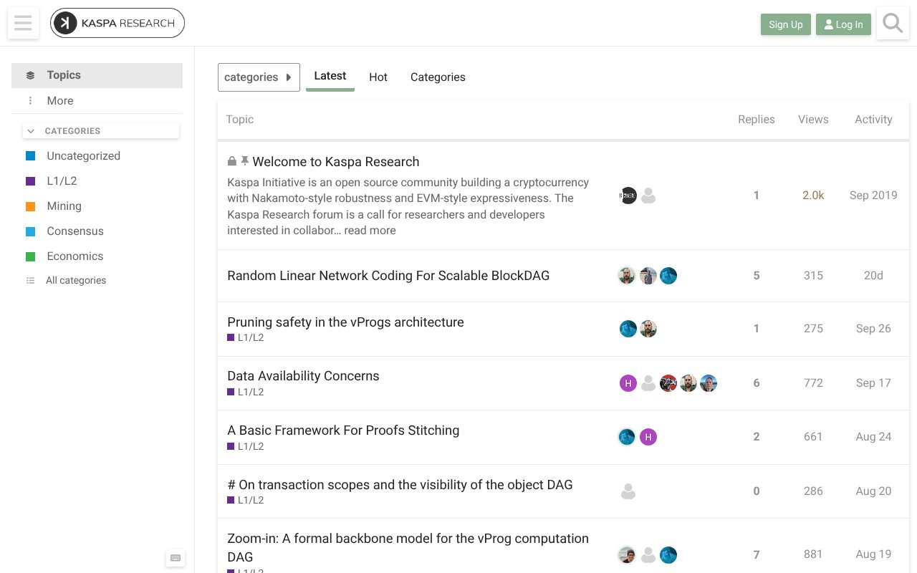Switch to the Hot tab

pyautogui.click(x=378, y=77)
